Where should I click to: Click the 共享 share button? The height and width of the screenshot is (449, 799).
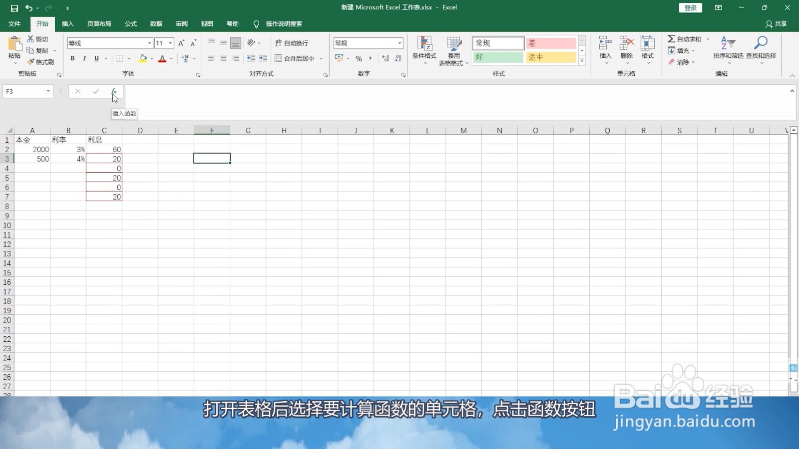[777, 24]
